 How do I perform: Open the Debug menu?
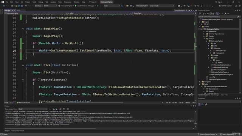coord(41,2)
